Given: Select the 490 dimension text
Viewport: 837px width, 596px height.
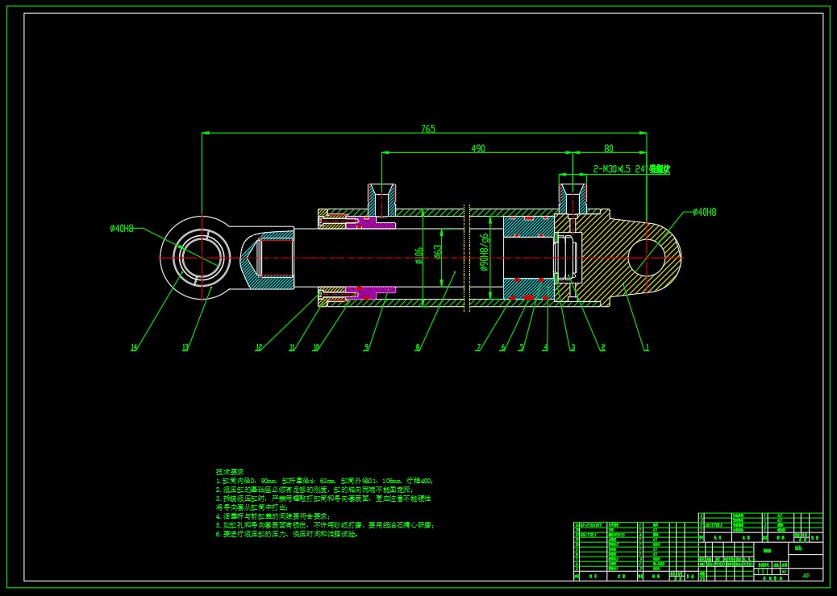Looking at the screenshot, I should (x=478, y=149).
